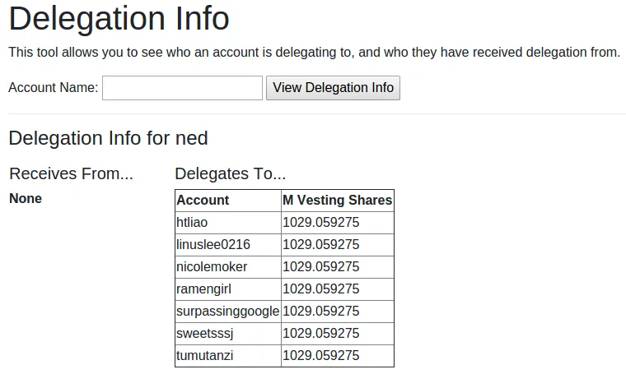
Task: Select the linuslee0216 account cell
Action: tap(213, 245)
